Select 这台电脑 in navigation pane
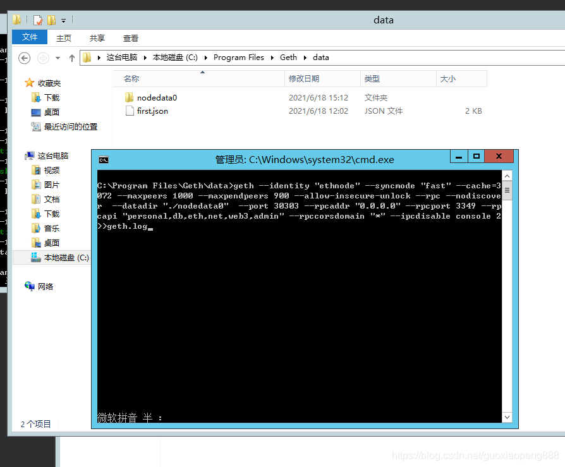The width and height of the screenshot is (565, 467). click(53, 155)
